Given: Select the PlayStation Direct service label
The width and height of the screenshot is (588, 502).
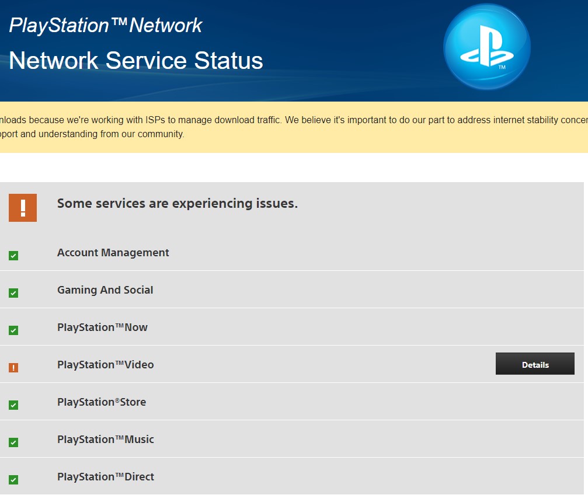Looking at the screenshot, I should [105, 477].
